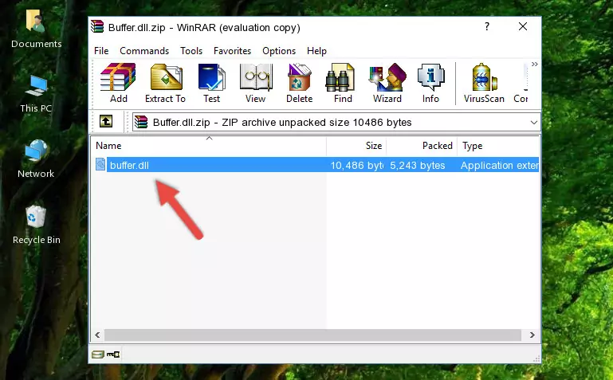
Task: Click the horizontal scrollbar right arrow
Action: pos(532,335)
